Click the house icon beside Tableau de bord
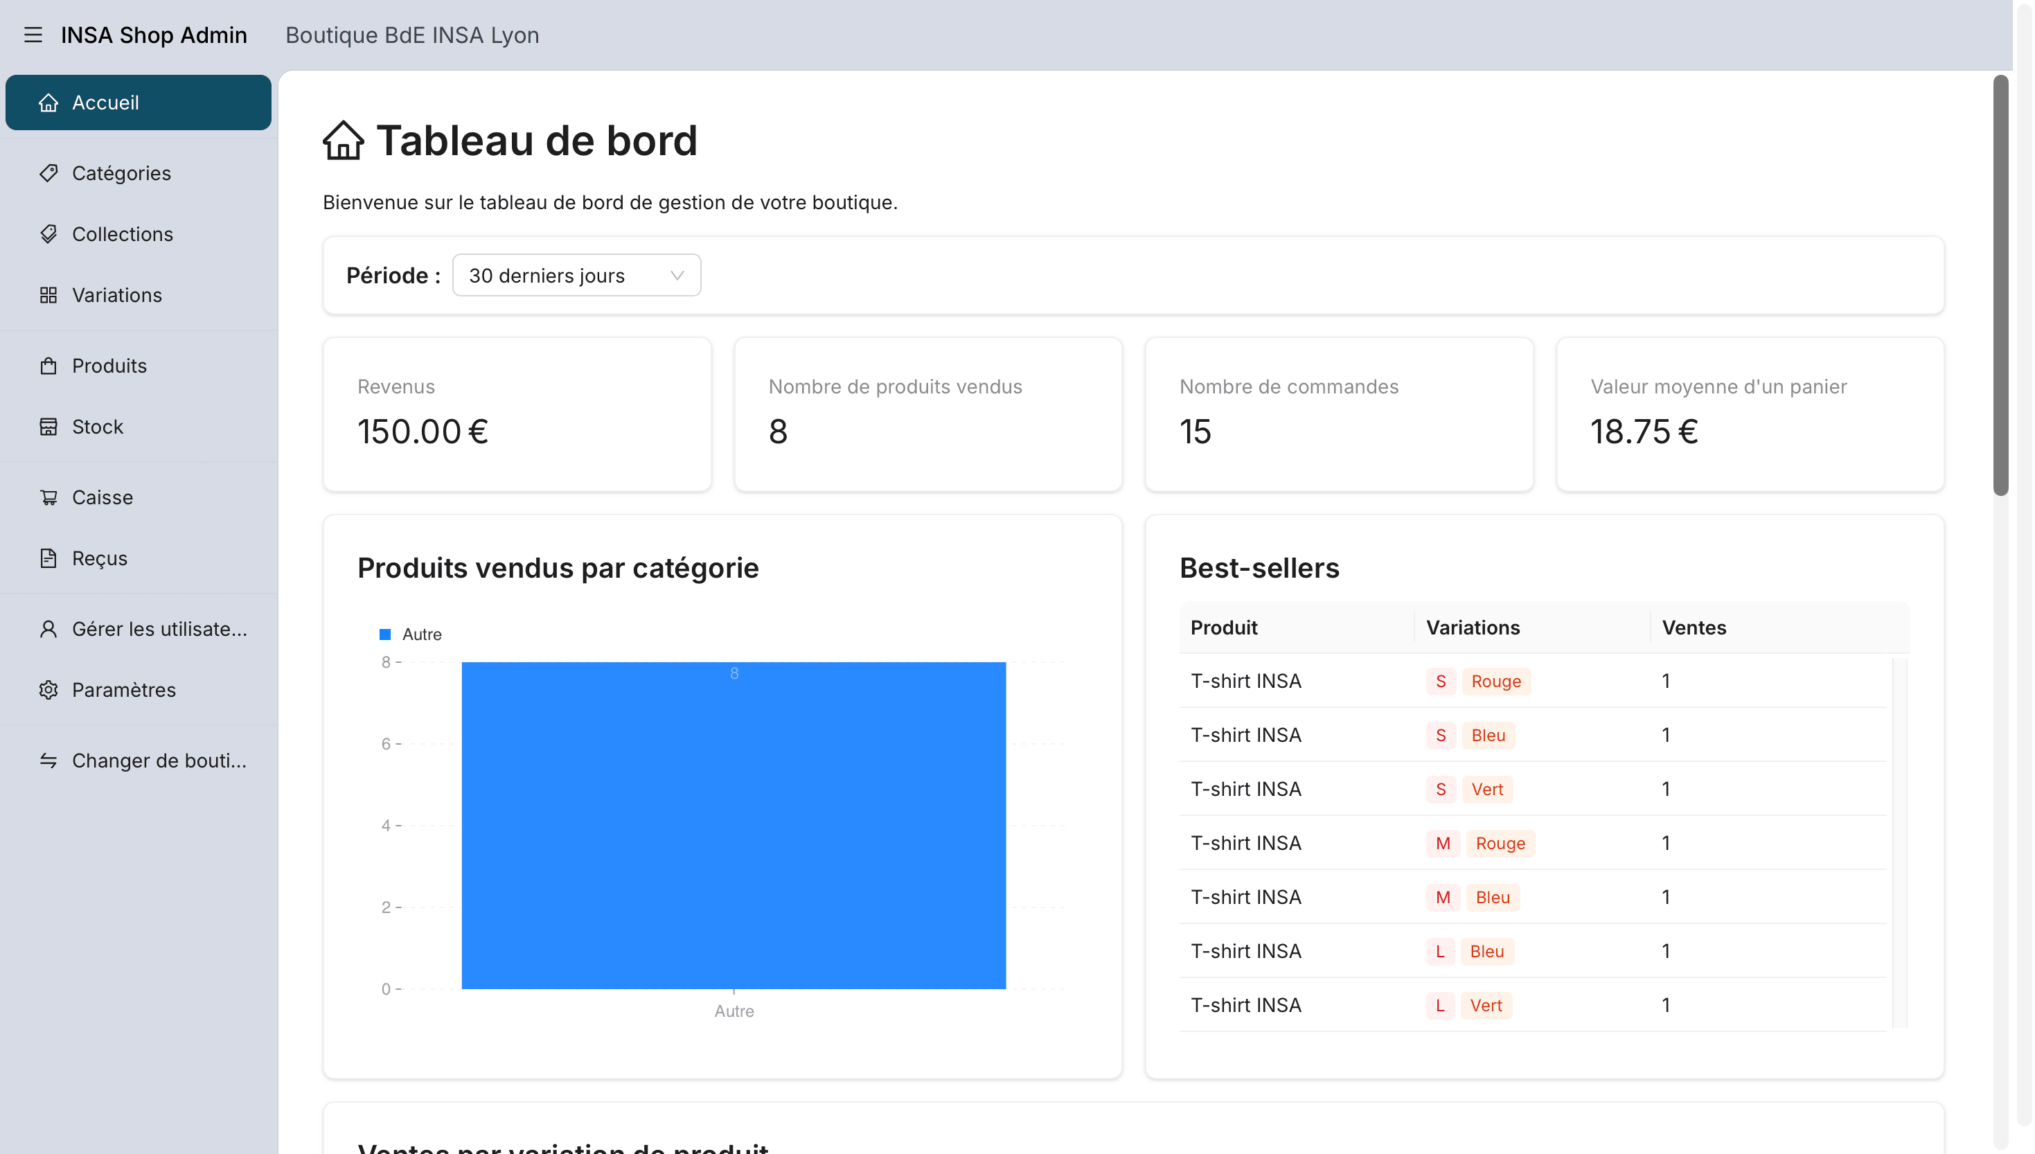2035x1154 pixels. tap(343, 141)
